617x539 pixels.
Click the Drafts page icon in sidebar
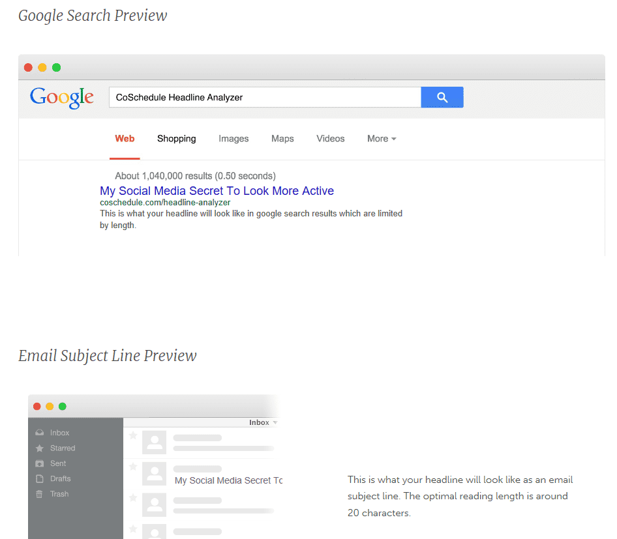39,479
